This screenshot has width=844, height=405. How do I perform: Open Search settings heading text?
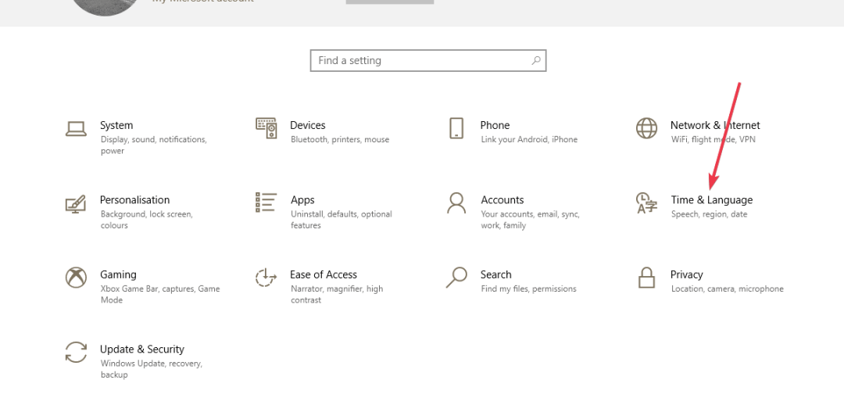[495, 274]
